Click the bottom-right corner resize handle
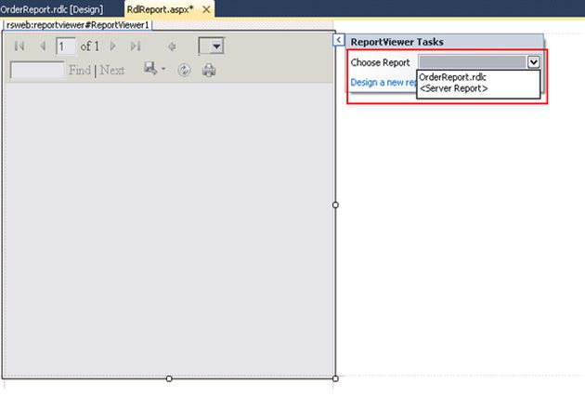 coord(335,378)
